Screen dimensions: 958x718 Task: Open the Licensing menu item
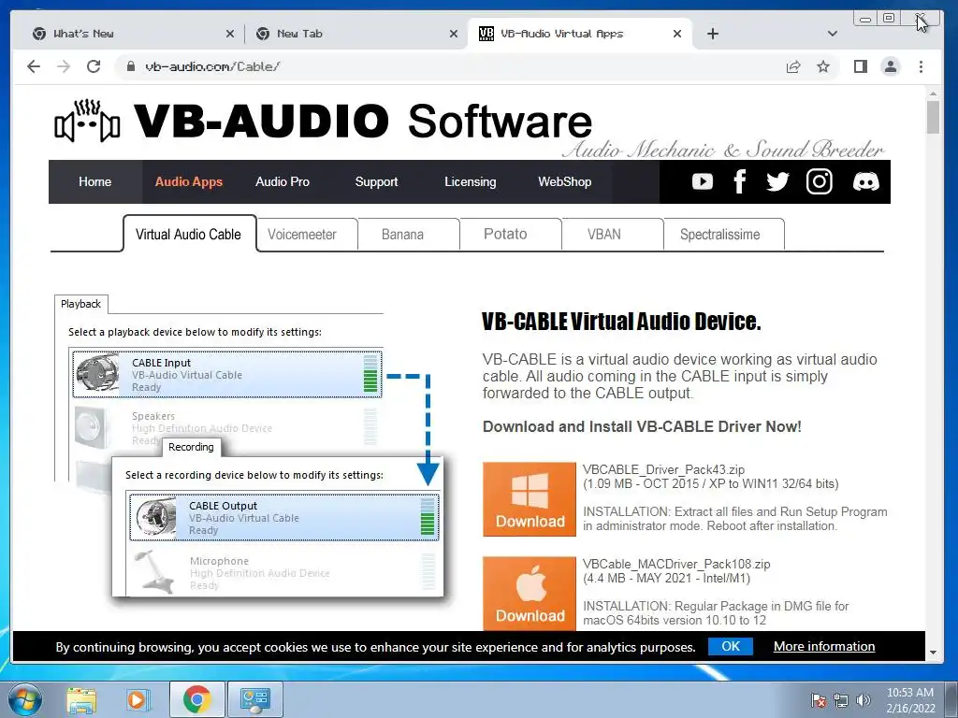tap(471, 181)
